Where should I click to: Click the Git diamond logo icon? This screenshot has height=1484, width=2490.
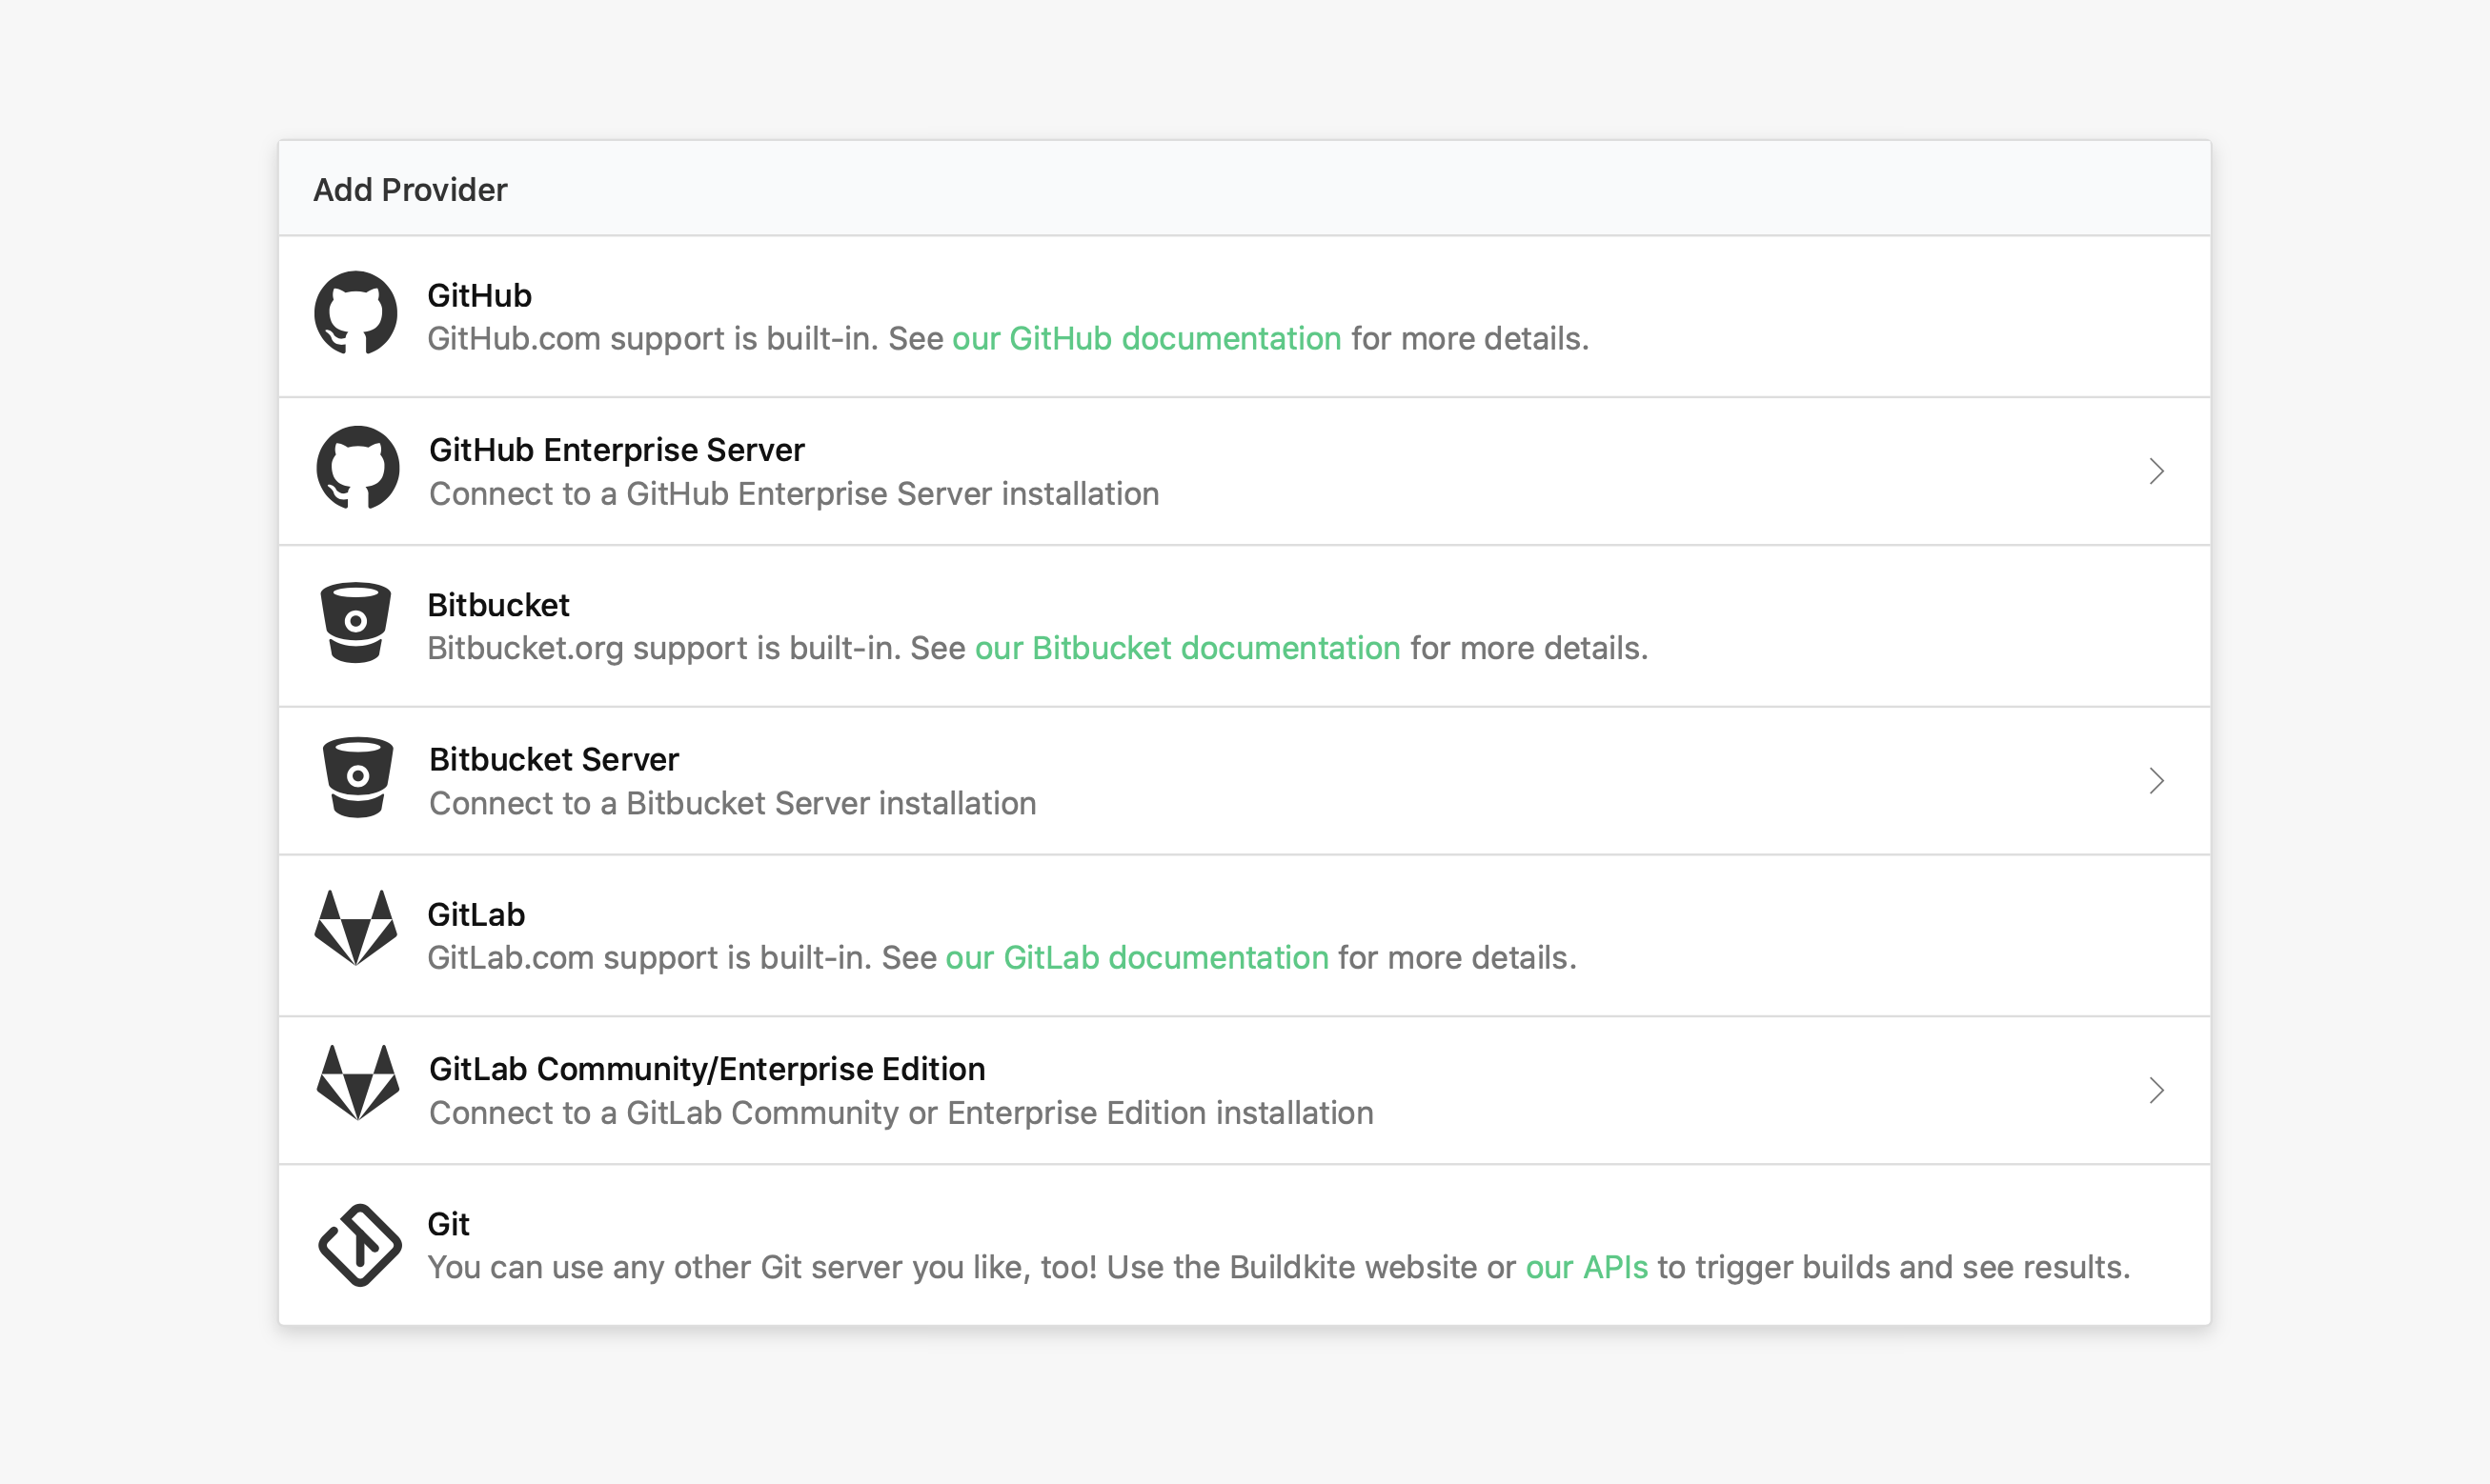tap(359, 1245)
